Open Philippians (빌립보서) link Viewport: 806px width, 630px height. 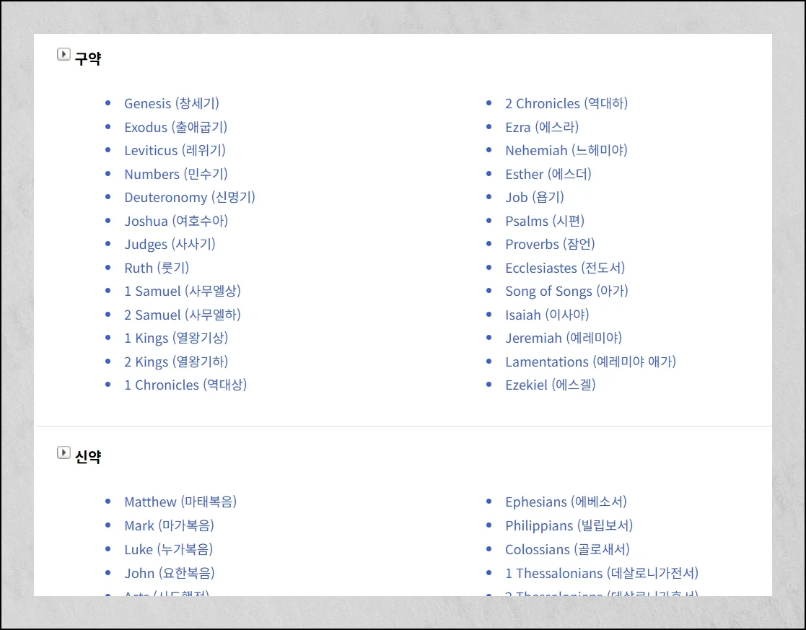point(569,525)
